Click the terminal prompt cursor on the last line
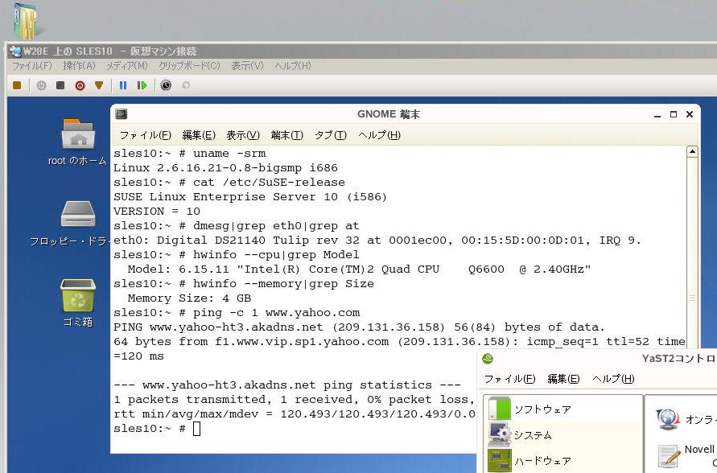The width and height of the screenshot is (717, 473). (x=196, y=429)
